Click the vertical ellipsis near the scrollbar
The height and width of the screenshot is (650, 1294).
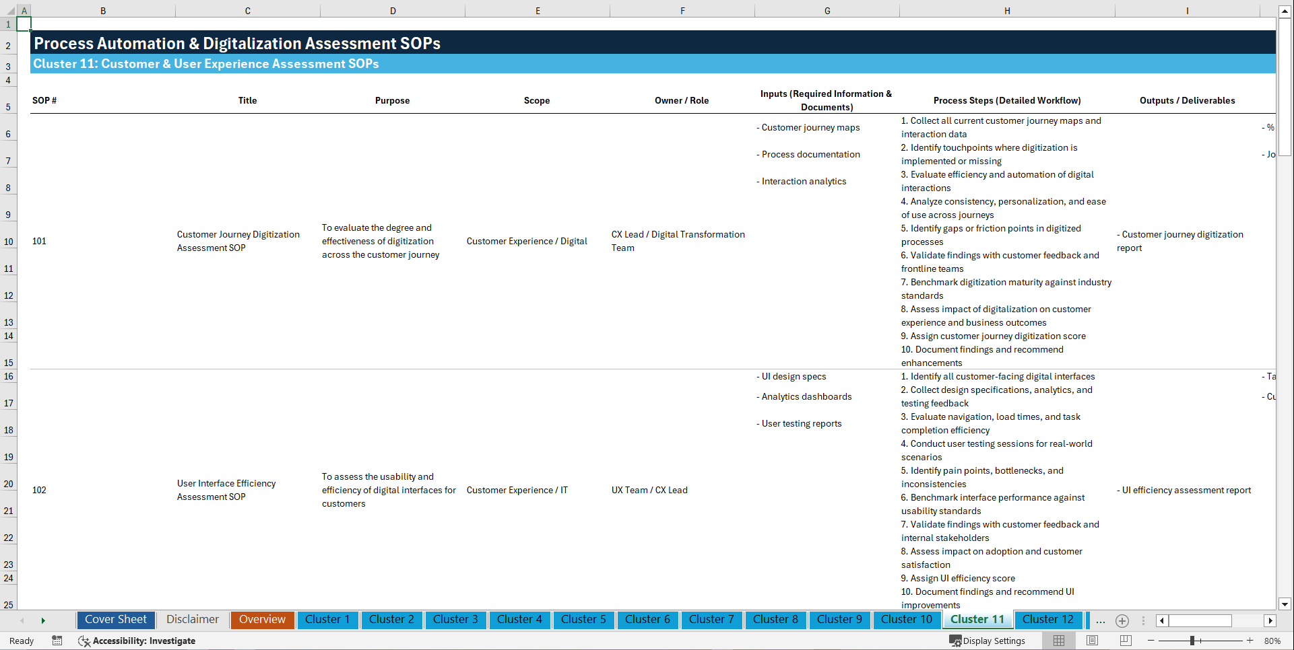(x=1143, y=620)
